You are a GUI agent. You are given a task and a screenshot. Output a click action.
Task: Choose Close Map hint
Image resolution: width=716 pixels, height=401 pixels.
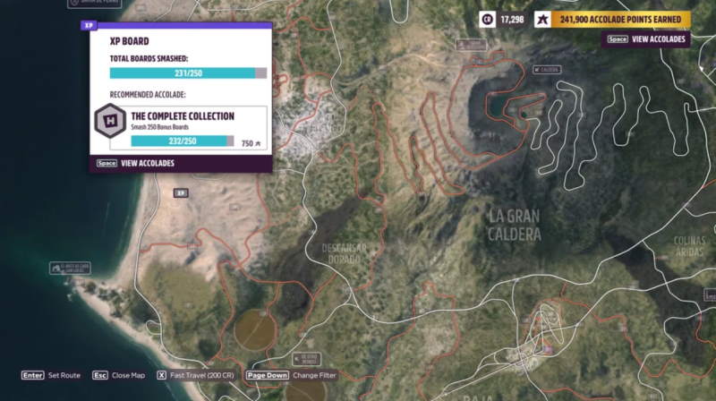[x=119, y=375]
